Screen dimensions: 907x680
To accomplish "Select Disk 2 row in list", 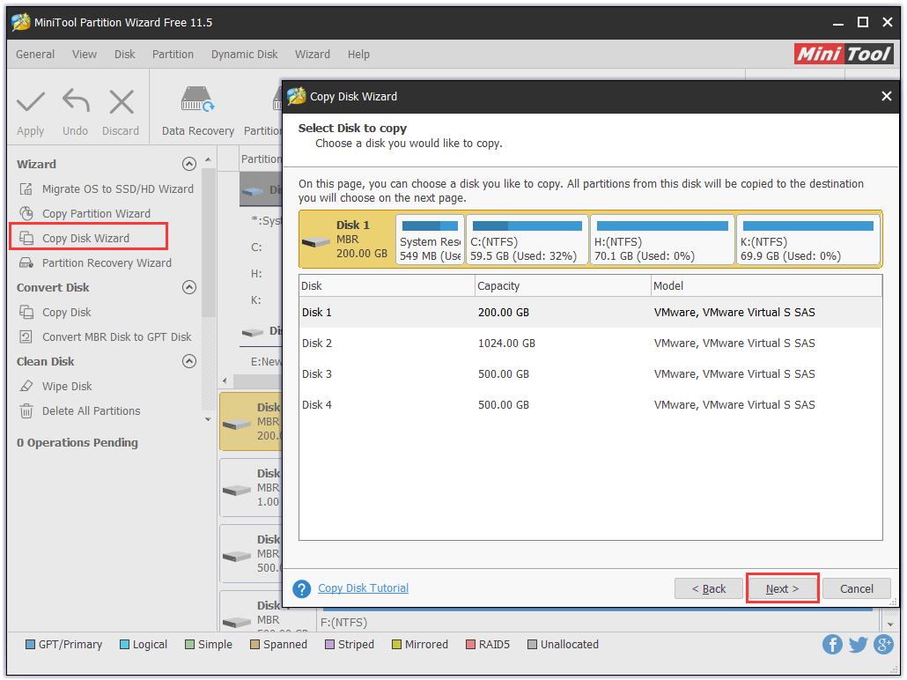I will [591, 344].
